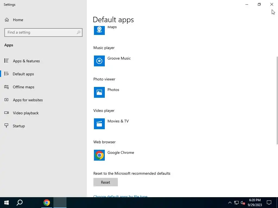Click the Video playback camera icon
The width and height of the screenshot is (278, 208).
pos(7,113)
